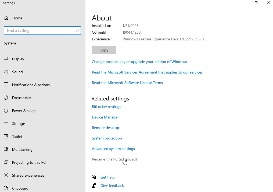Click the About page heading
The width and height of the screenshot is (273, 192).
(102, 18)
